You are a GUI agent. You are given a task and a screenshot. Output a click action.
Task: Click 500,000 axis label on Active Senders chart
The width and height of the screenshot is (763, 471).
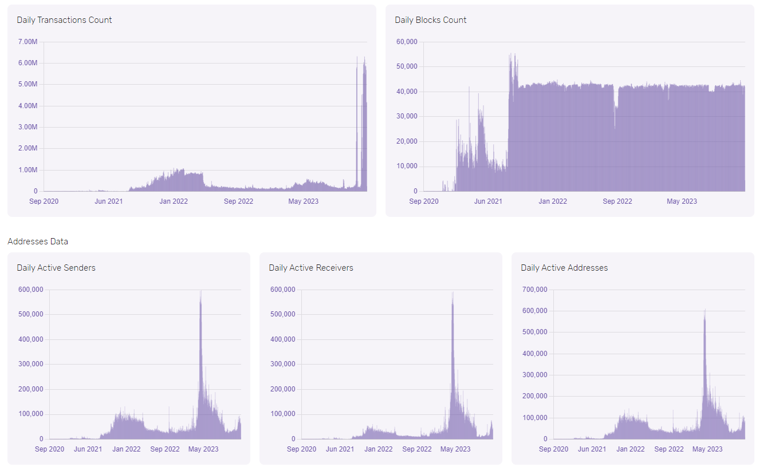[30, 314]
